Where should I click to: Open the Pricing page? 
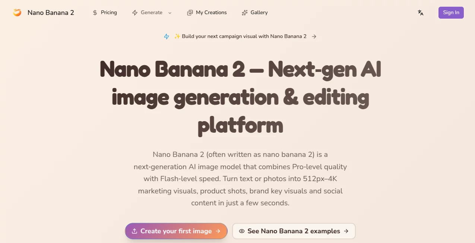pyautogui.click(x=108, y=12)
